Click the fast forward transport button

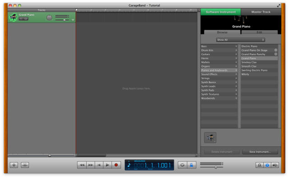pyautogui.click(x=90, y=165)
